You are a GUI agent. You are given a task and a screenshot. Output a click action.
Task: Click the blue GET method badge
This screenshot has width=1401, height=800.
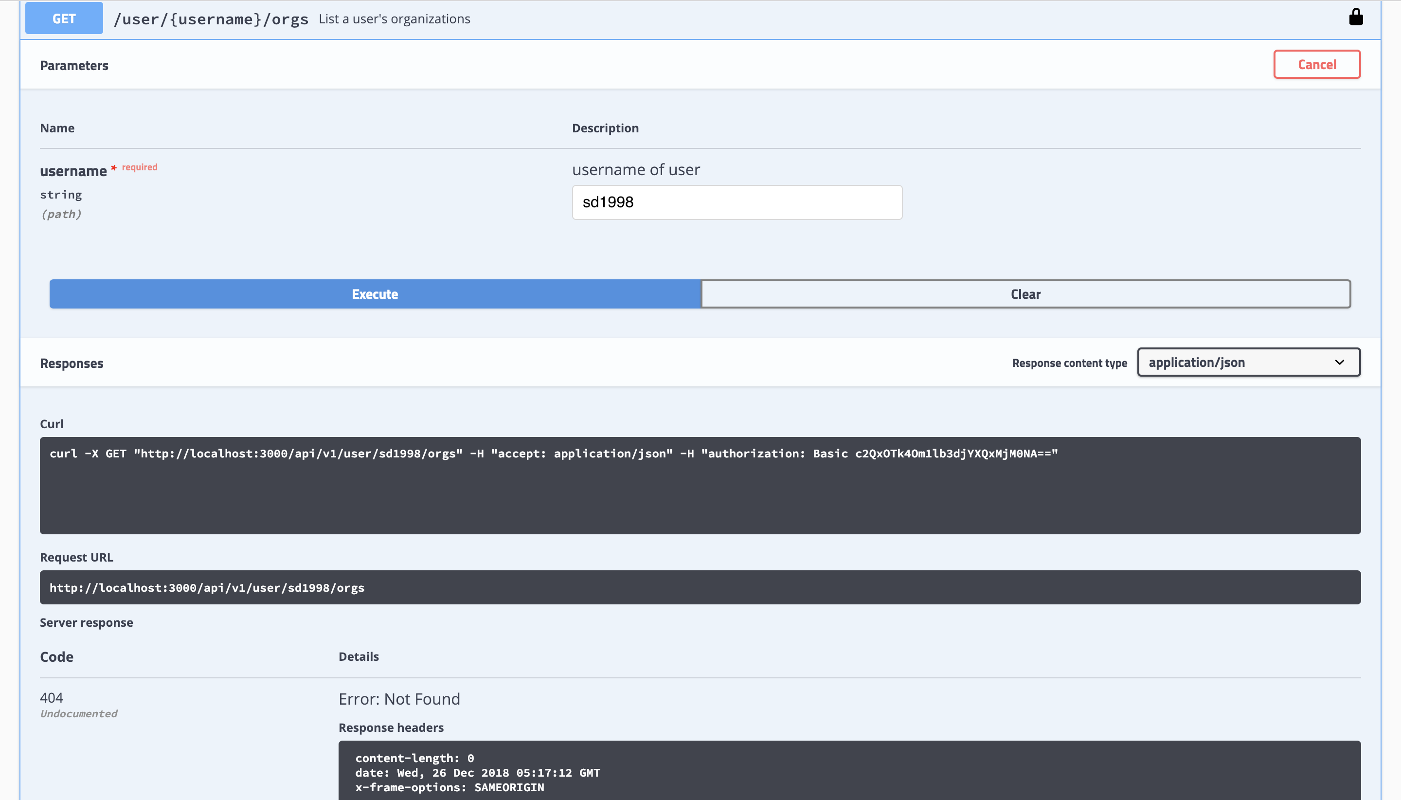coord(64,18)
